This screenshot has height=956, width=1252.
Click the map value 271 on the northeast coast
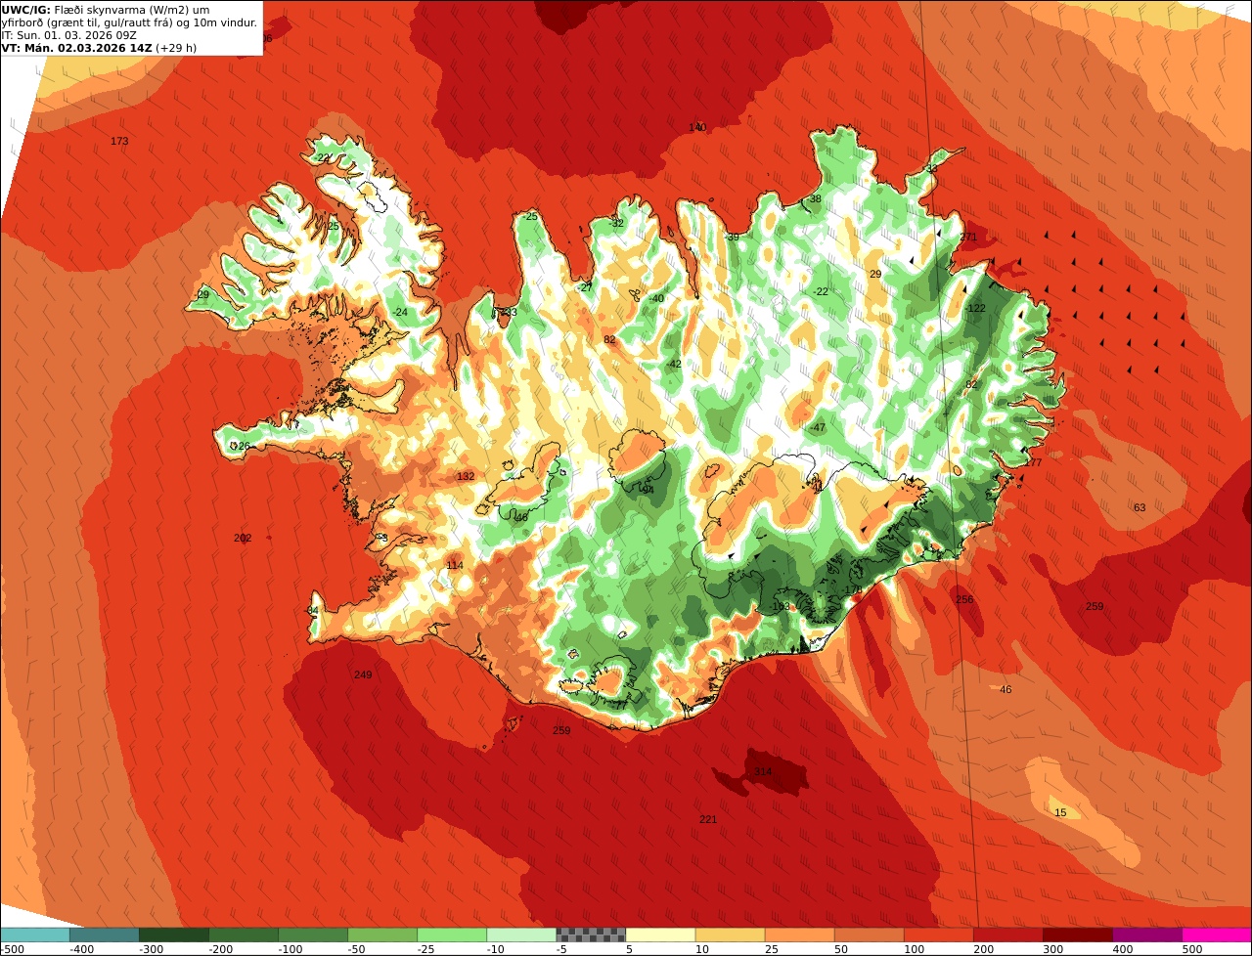point(968,238)
